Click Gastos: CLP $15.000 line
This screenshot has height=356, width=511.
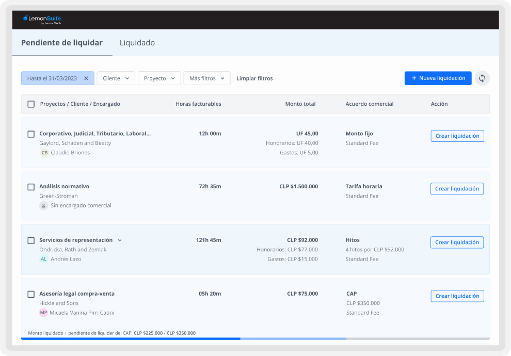pos(293,259)
